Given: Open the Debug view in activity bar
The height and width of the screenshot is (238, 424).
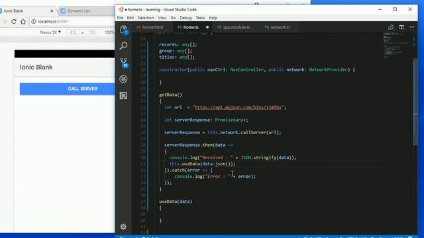Looking at the screenshot, I should [123, 79].
